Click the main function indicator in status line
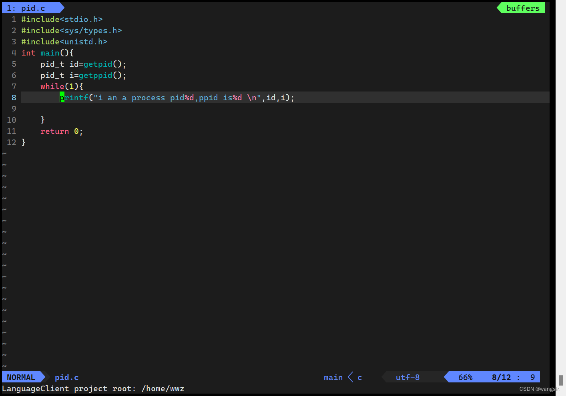566x396 pixels. (333, 377)
